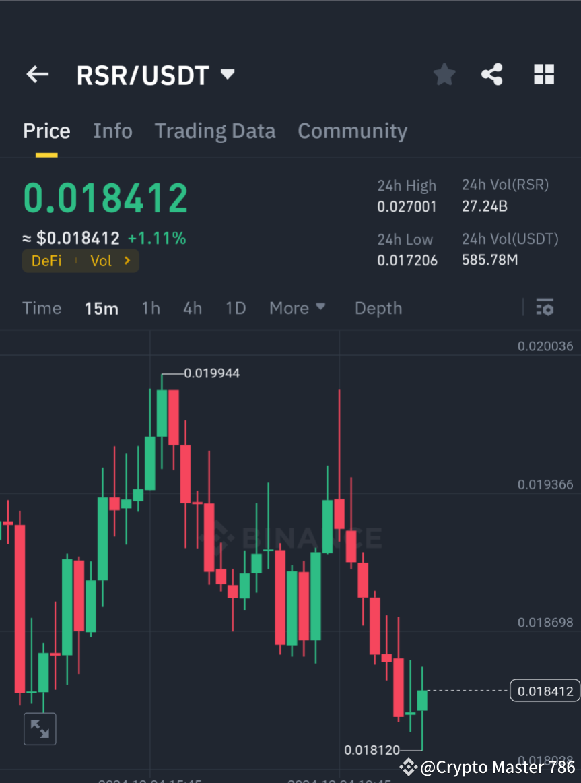Switch to the Depth view
Viewport: 581px width, 783px height.
click(x=378, y=308)
